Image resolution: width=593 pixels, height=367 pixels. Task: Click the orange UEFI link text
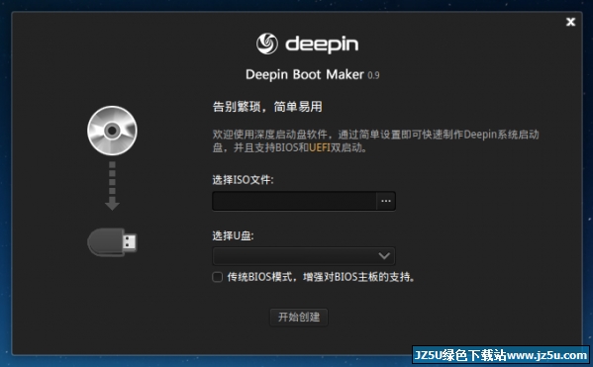click(320, 147)
